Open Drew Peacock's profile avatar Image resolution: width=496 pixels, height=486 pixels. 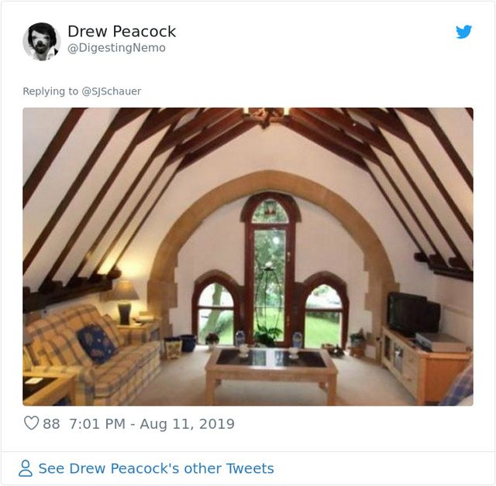click(41, 41)
